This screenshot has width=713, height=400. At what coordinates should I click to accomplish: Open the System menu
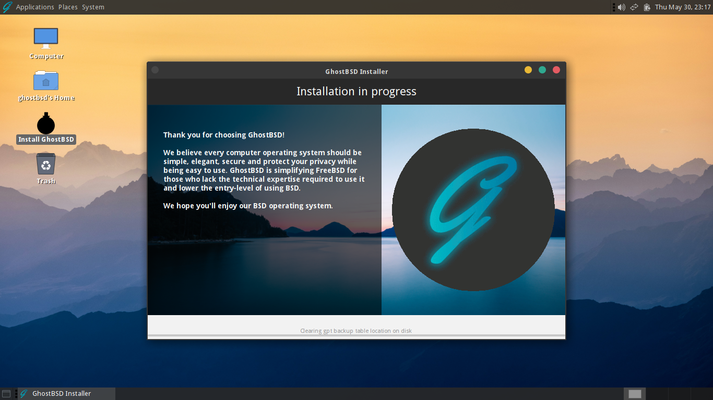point(93,7)
